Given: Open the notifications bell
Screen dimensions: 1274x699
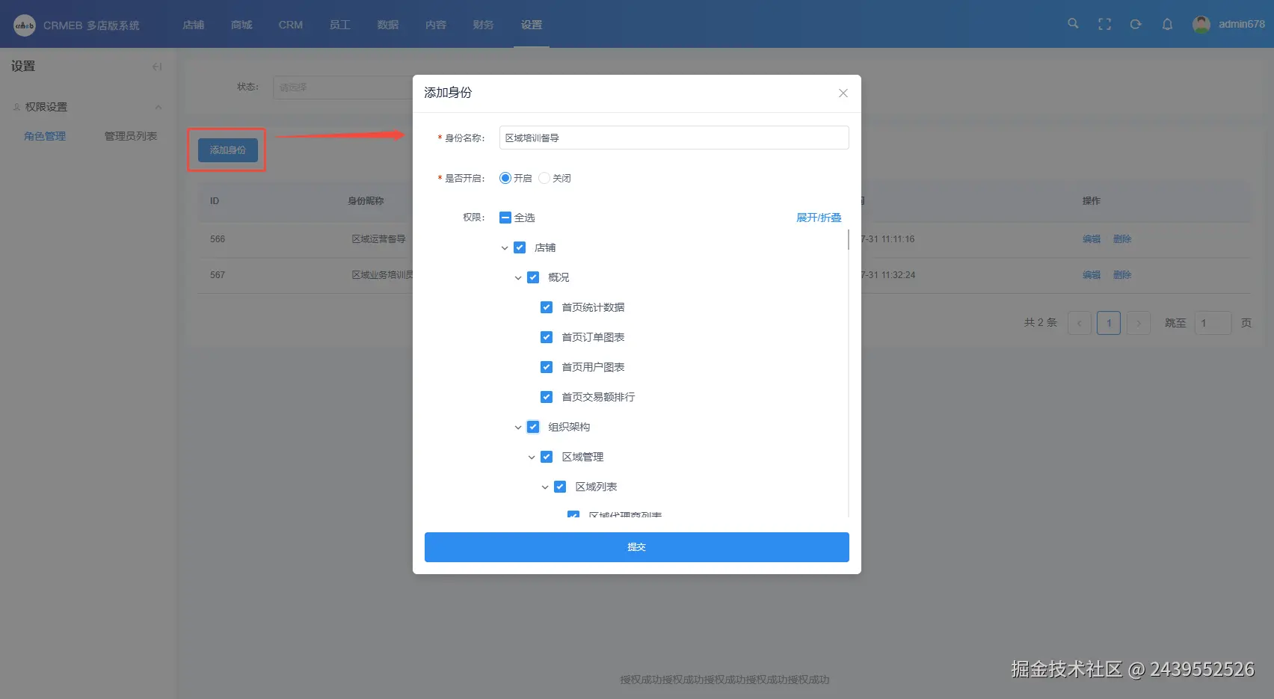Looking at the screenshot, I should click(x=1167, y=24).
